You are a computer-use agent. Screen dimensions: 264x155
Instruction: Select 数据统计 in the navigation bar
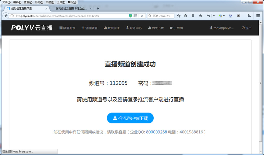112,28
